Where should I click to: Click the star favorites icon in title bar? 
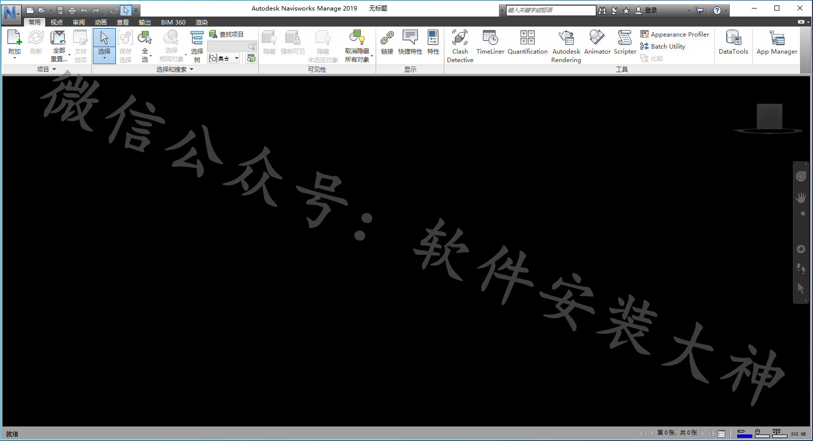[626, 11]
